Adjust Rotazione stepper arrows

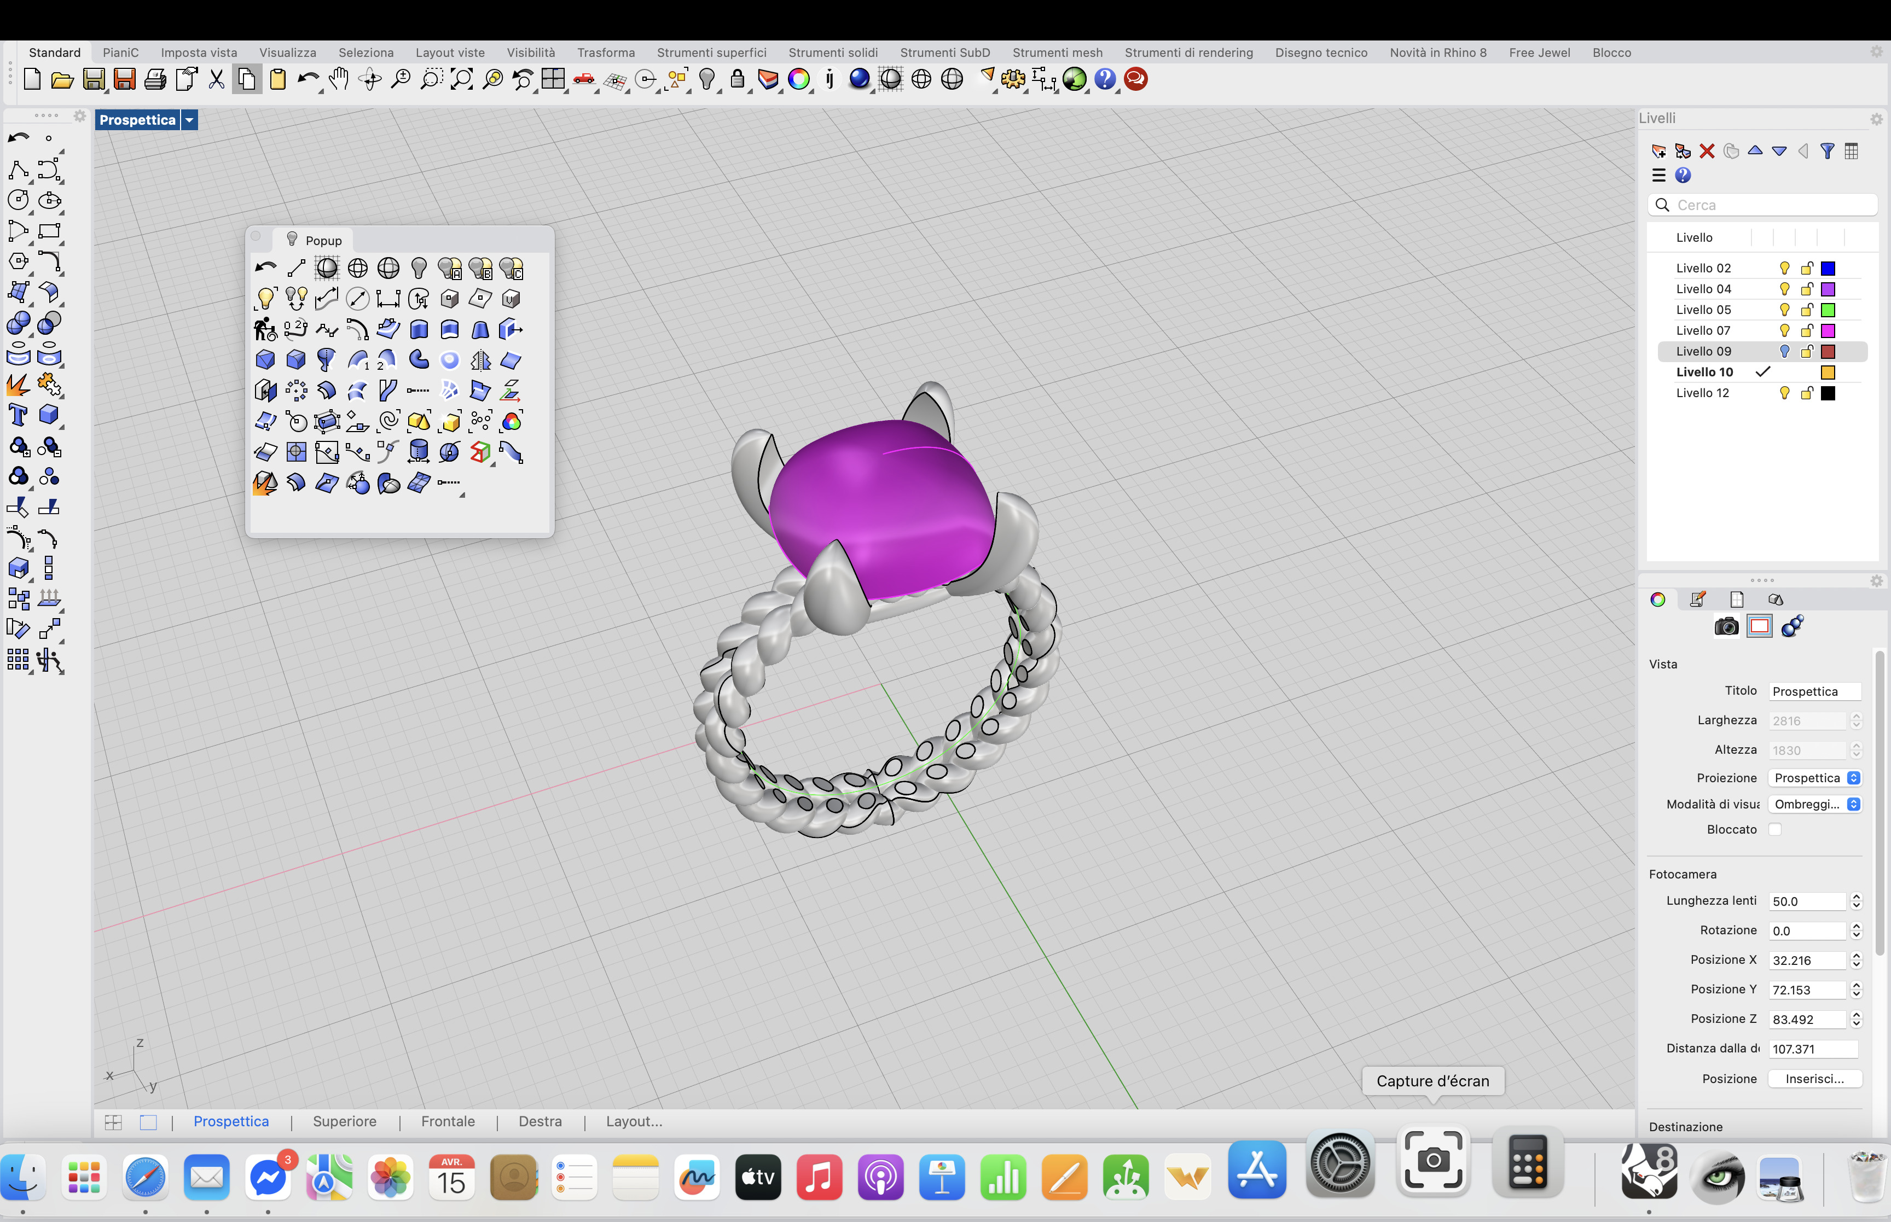pos(1855,931)
